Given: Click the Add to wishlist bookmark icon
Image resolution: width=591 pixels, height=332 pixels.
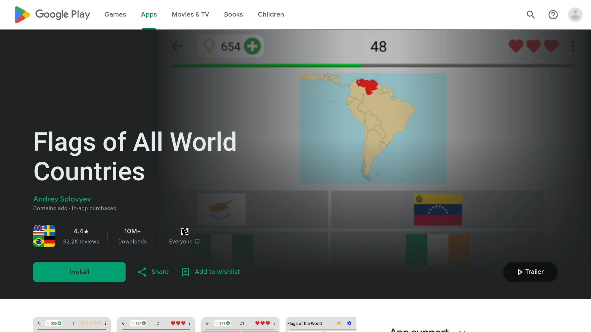Looking at the screenshot, I should (x=185, y=272).
